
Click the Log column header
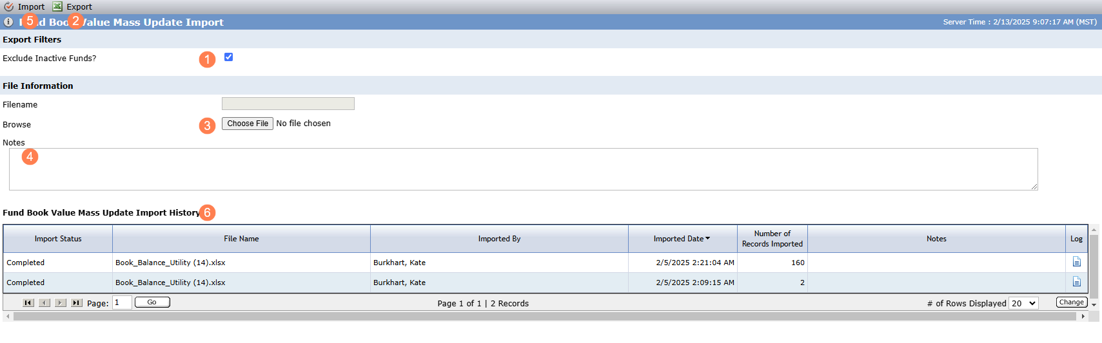click(x=1076, y=239)
